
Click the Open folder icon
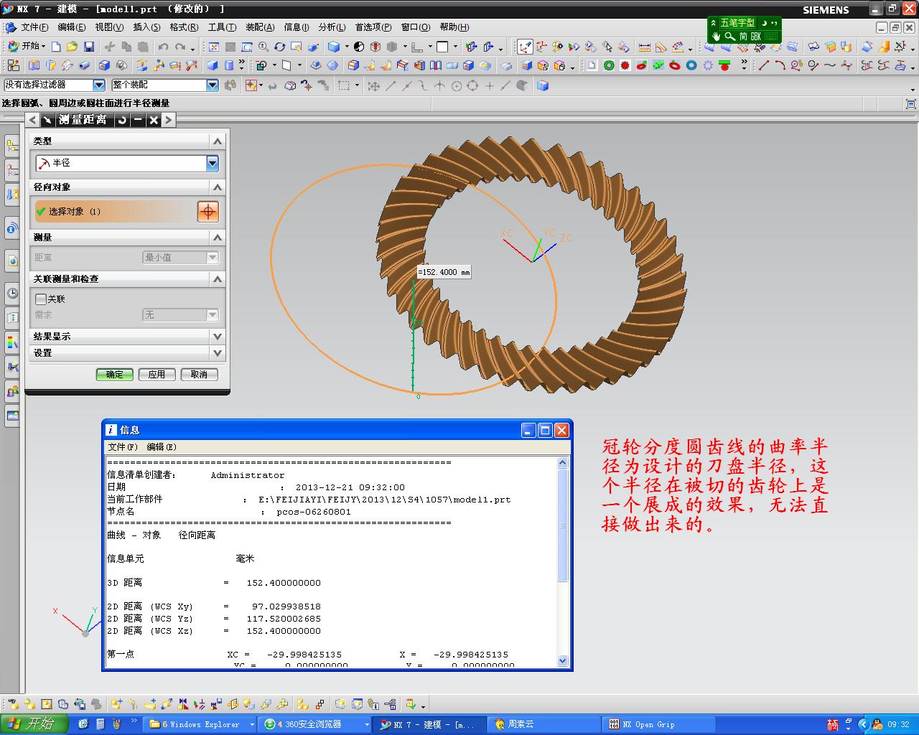tap(72, 47)
